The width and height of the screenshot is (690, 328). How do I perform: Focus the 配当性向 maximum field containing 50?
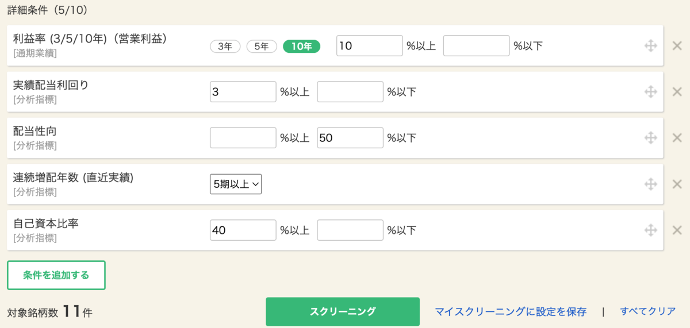350,138
